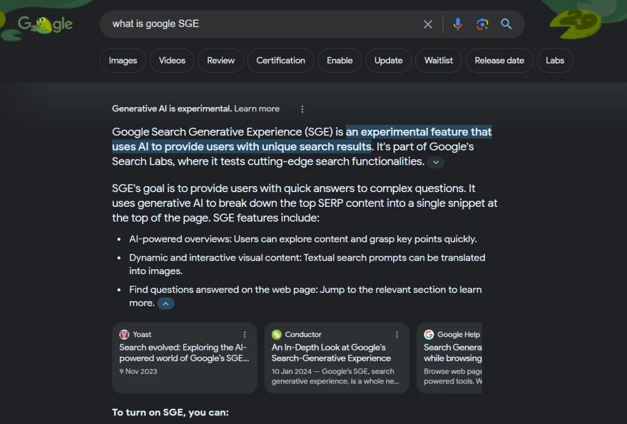Viewport: 627px width, 424px height.
Task: Open the three-dot menu next to Learn more
Action: click(302, 109)
